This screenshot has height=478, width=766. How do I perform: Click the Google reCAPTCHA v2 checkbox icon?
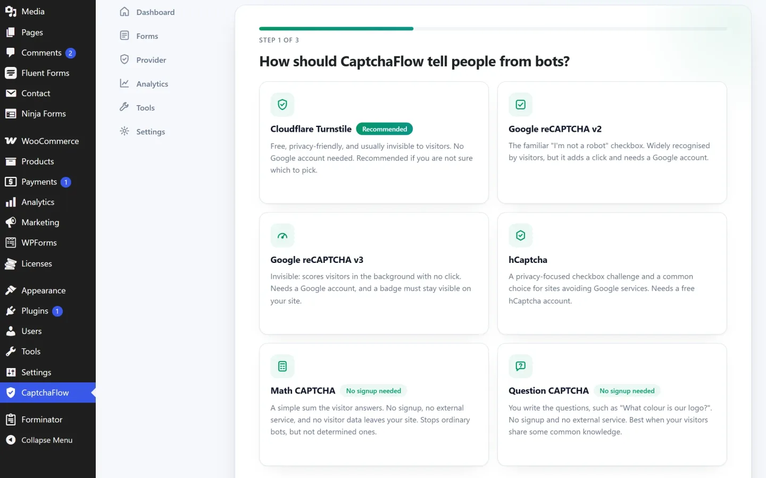click(x=521, y=105)
